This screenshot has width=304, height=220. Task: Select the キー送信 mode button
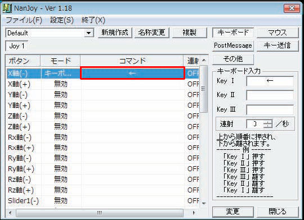tap(278, 45)
